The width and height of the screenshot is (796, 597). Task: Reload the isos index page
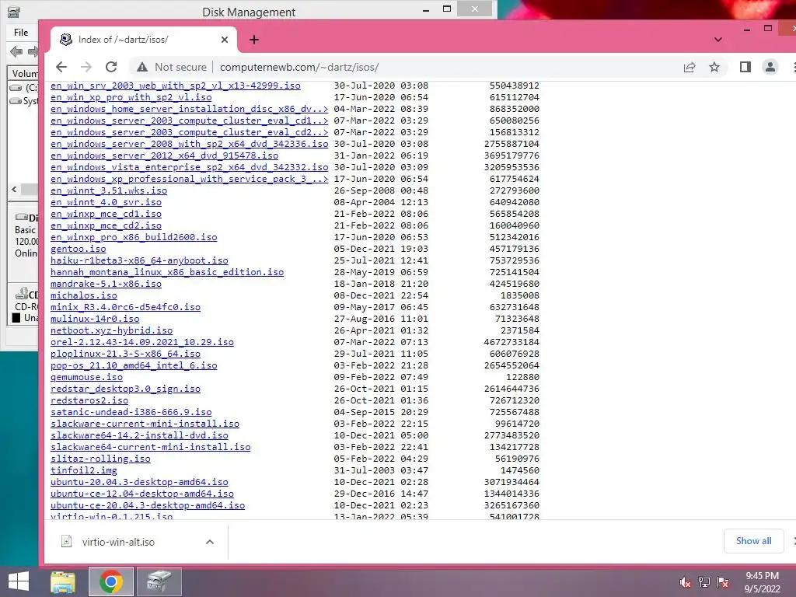tap(111, 67)
